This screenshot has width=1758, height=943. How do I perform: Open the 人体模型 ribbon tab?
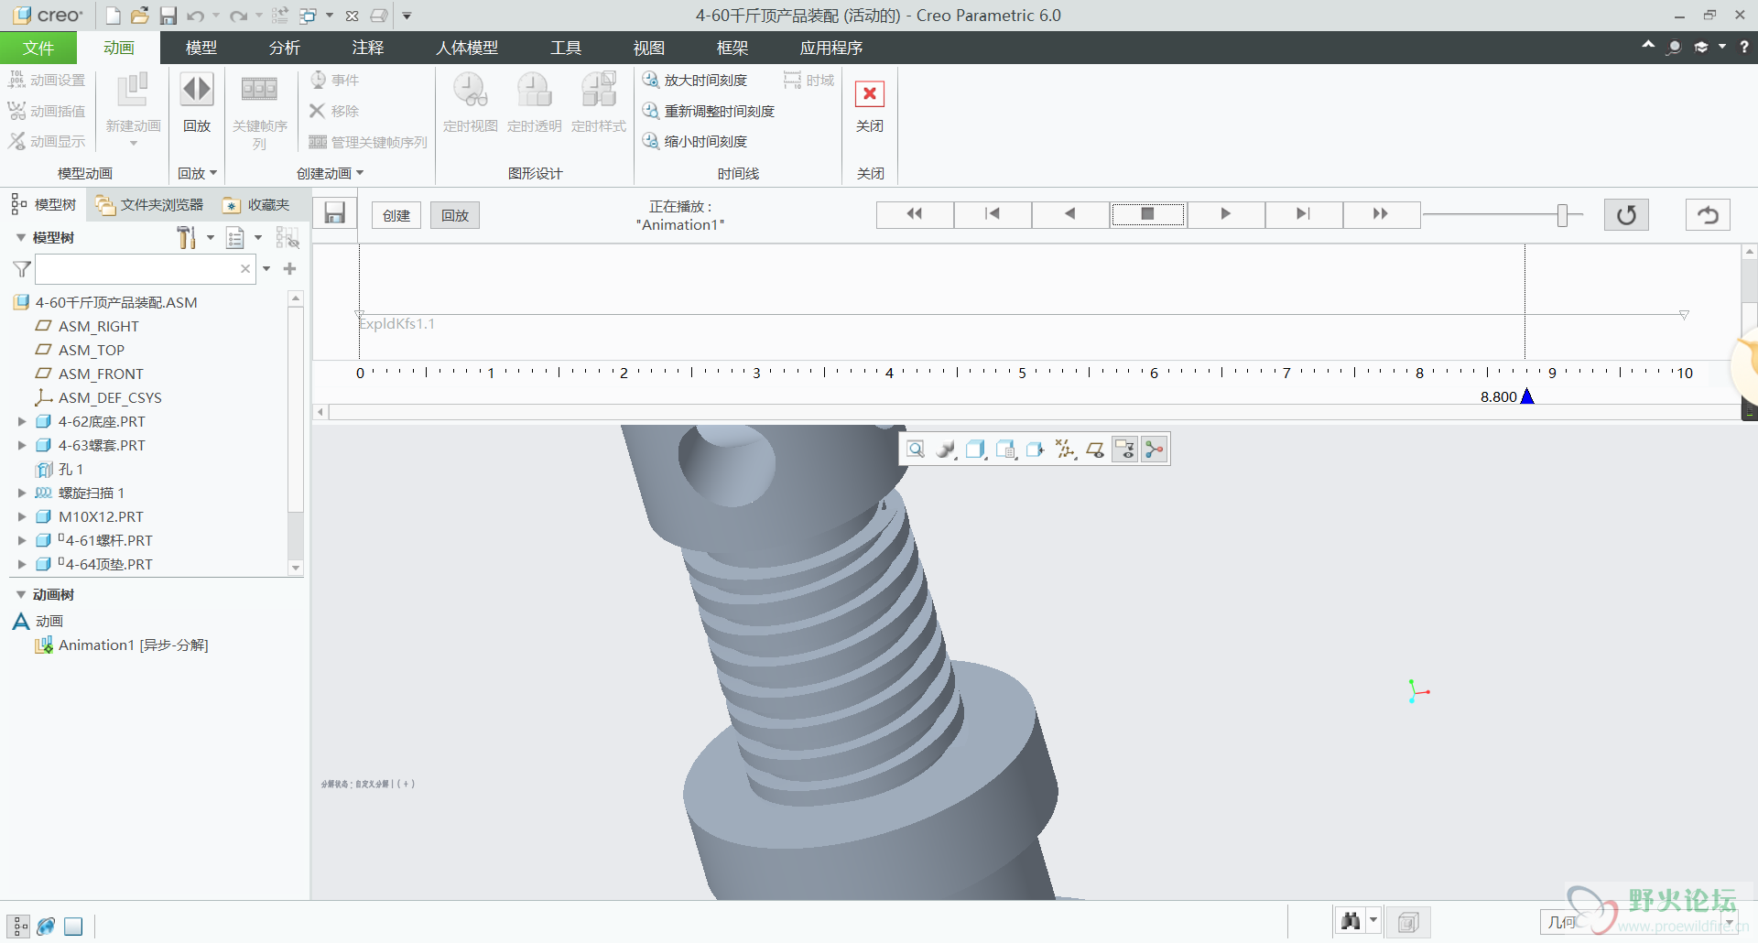(467, 48)
